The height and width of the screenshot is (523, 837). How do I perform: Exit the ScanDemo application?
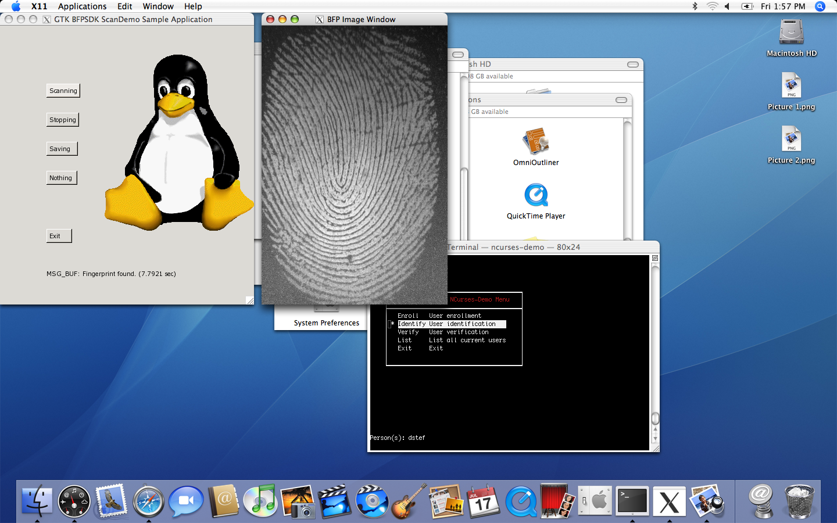tap(59, 236)
